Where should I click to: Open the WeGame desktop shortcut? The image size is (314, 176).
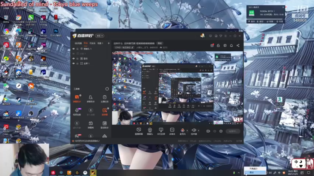click(x=31, y=60)
